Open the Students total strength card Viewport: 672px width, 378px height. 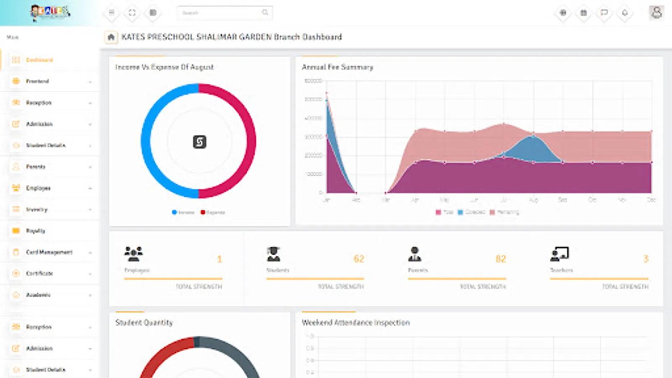pyautogui.click(x=315, y=268)
